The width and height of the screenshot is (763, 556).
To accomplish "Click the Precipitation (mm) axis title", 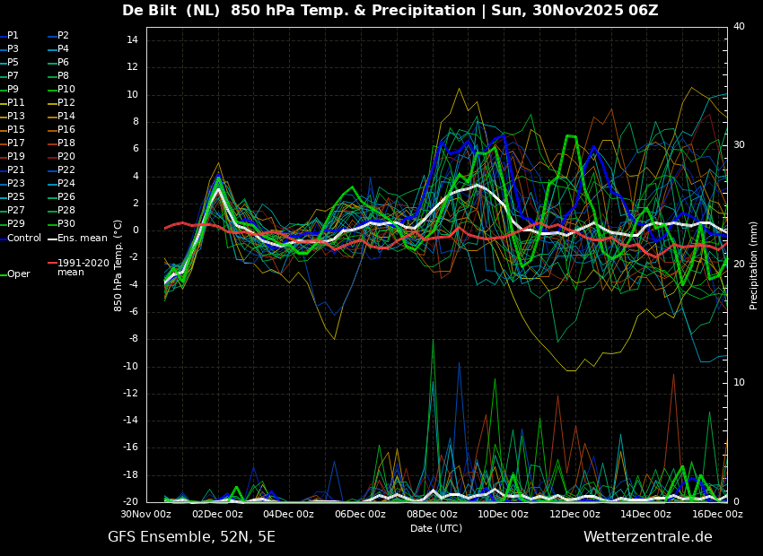I will tap(753, 265).
